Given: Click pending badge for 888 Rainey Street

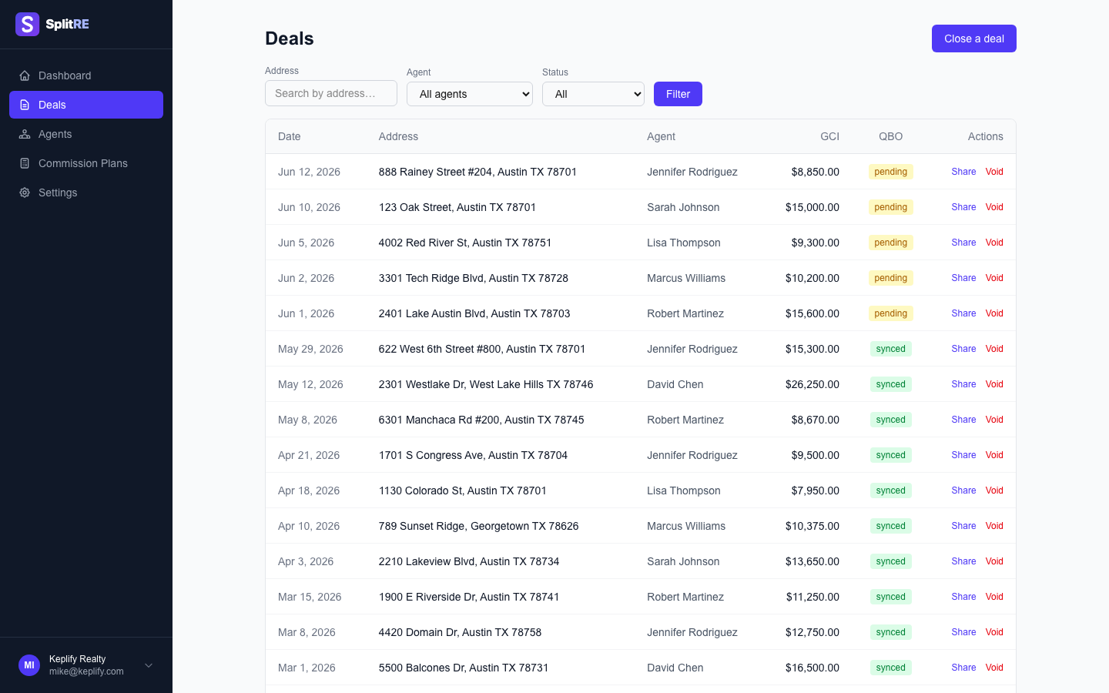Looking at the screenshot, I should tap(891, 172).
